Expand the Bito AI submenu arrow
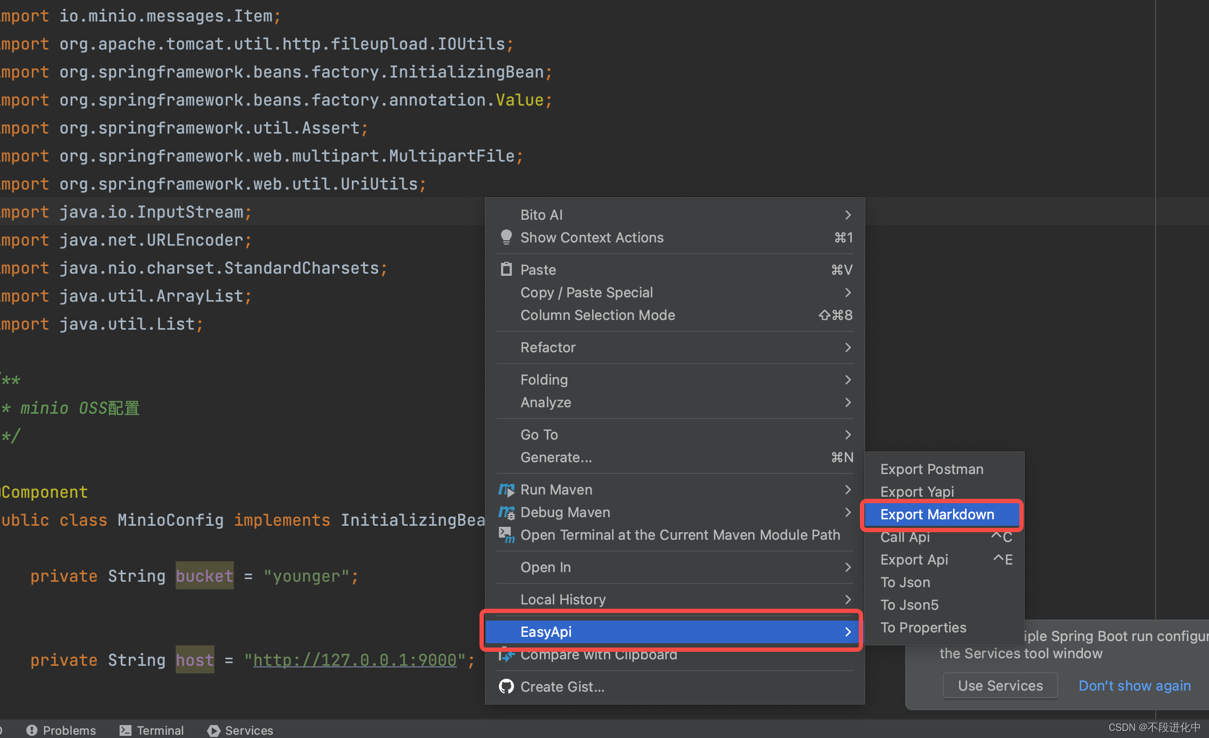 point(847,215)
